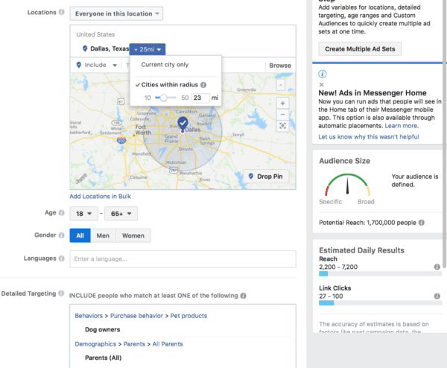447x368 pixels.
Task: Open maximum age 65+ dropdown
Action: [121, 214]
